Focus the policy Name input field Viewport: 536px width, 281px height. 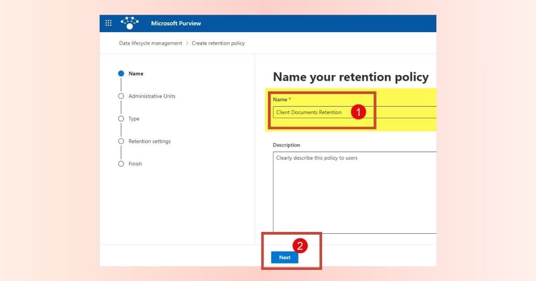pyautogui.click(x=313, y=112)
